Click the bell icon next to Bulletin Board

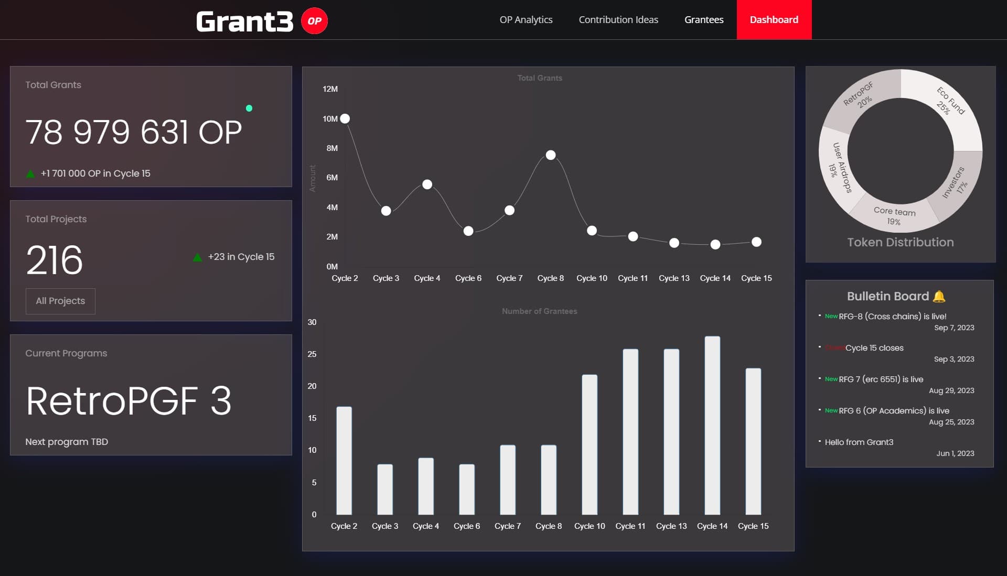click(x=939, y=296)
